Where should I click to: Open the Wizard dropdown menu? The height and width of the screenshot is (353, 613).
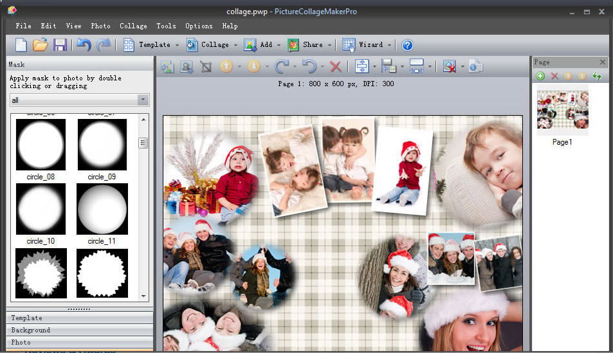390,45
